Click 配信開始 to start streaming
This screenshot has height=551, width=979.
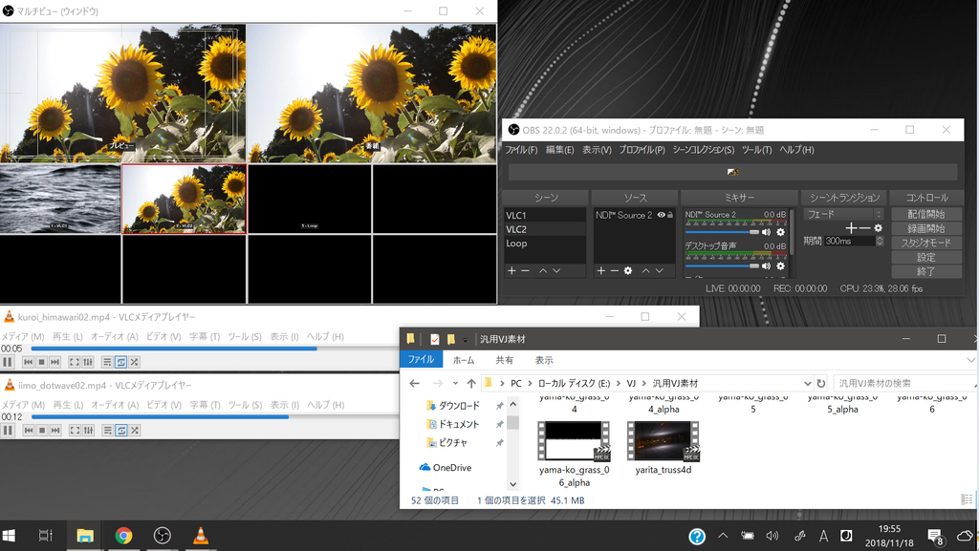pyautogui.click(x=925, y=214)
